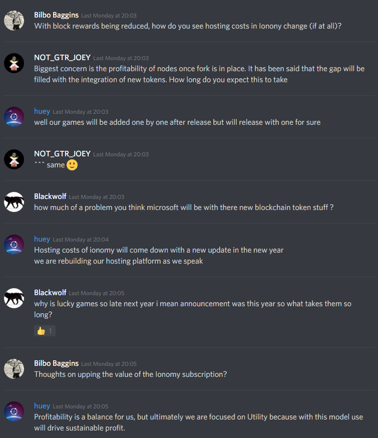
Task: Click Bilbo Baggins avatar on hosting costs message
Action: [x=14, y=21]
